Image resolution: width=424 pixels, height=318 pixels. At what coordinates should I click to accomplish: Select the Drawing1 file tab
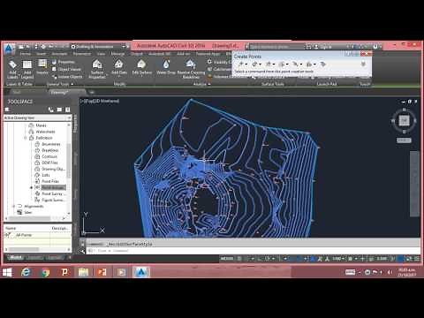click(60, 92)
